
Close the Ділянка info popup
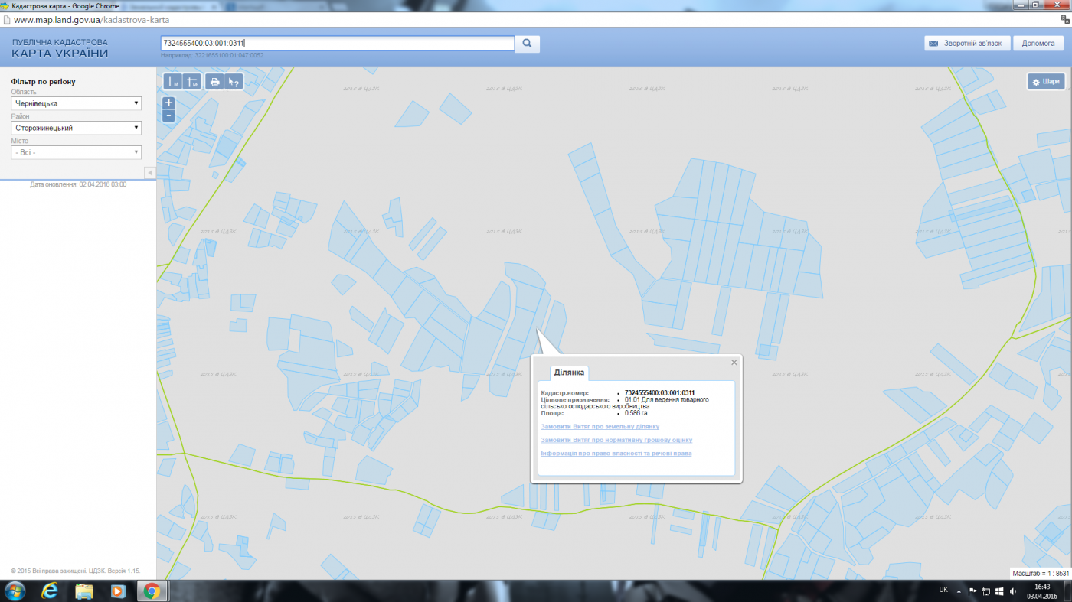coord(734,363)
